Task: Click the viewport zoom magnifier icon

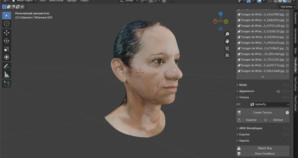Action: tap(227, 34)
